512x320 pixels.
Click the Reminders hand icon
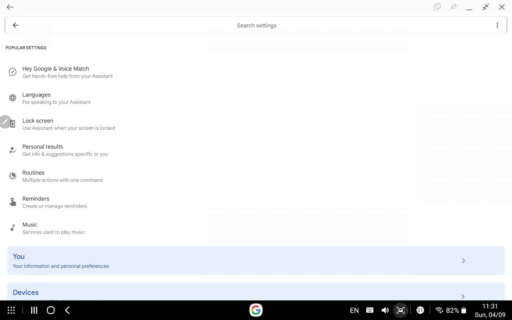(13, 202)
